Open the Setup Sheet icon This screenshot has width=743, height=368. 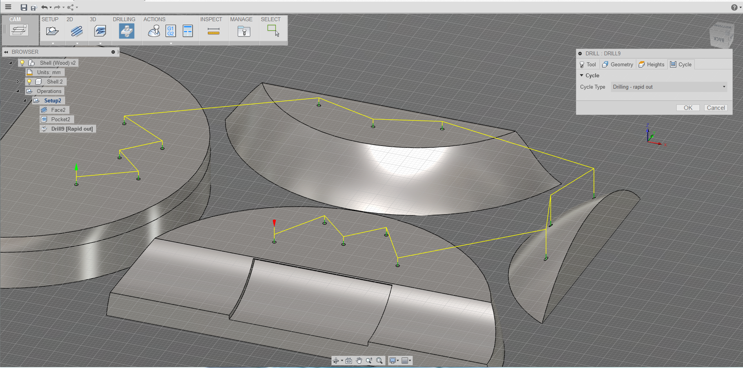pos(188,31)
